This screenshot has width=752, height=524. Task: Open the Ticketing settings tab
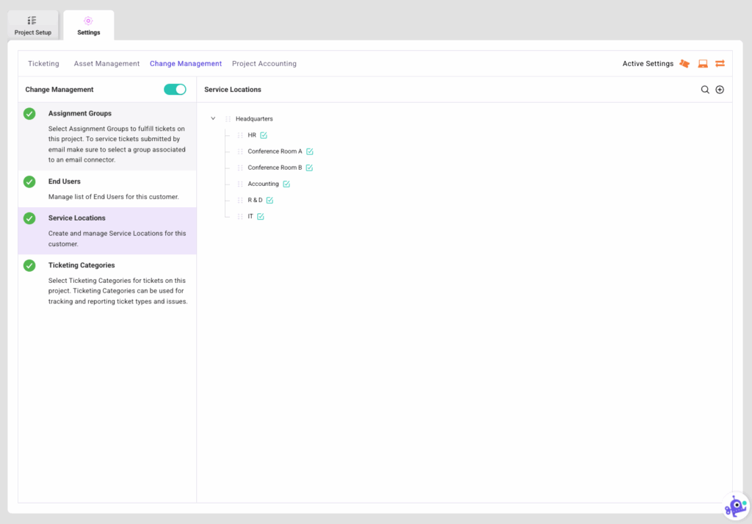click(x=43, y=64)
